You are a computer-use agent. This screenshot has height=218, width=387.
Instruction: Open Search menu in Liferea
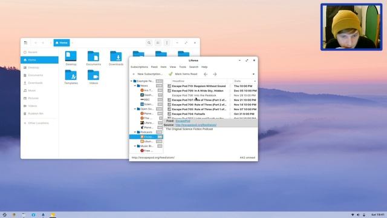(193, 67)
